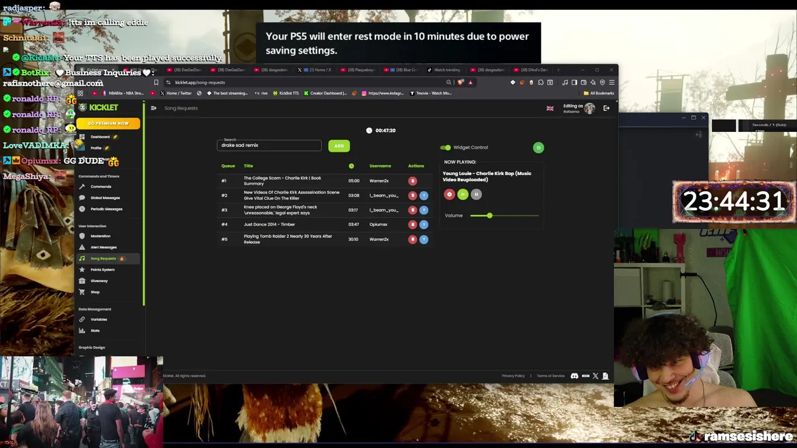This screenshot has height=448, width=797.
Task: Sort queue by the Title column header
Action: [x=248, y=166]
